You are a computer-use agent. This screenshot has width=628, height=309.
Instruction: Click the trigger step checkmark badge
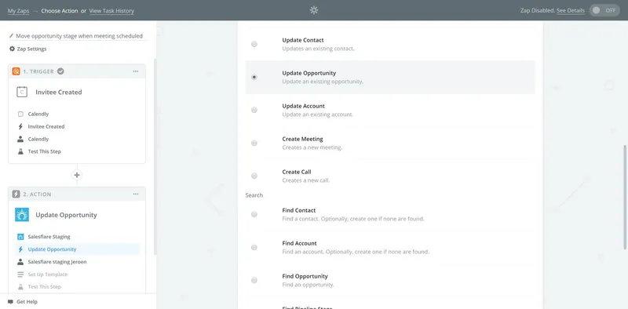click(60, 71)
